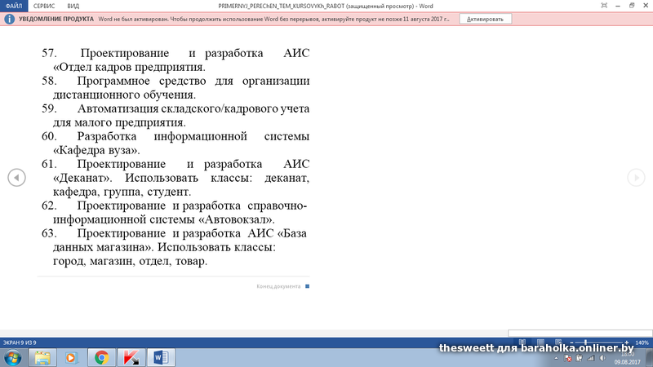Click text 'Отдел кадров предприятия'
The image size is (653, 367).
pos(131,67)
